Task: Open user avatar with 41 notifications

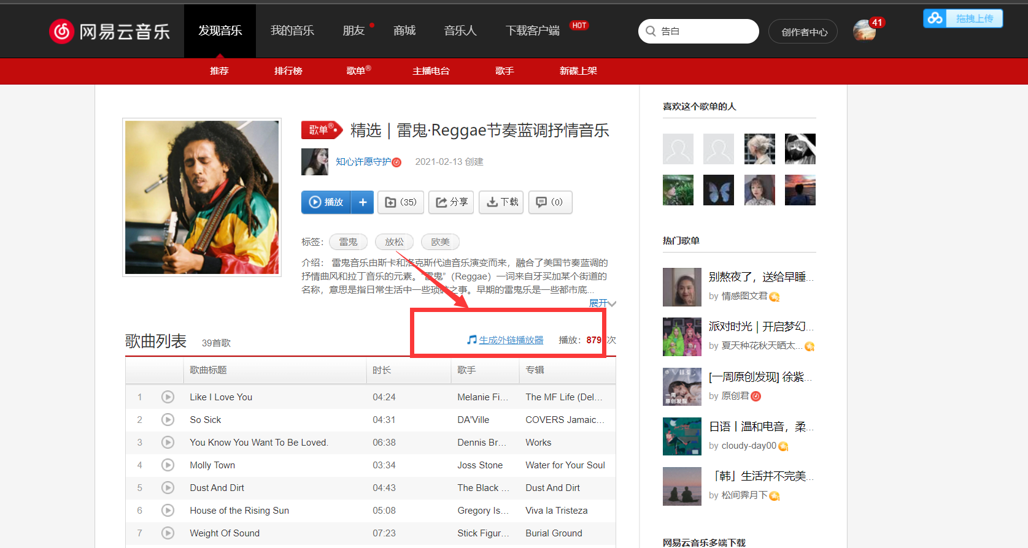Action: tap(865, 30)
